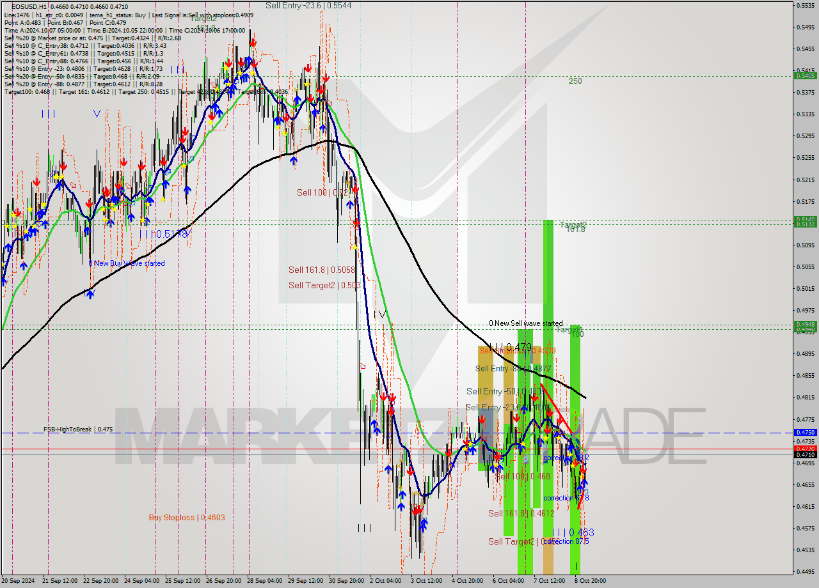
Task: Select the '0 New Buy wave started' text
Action: coord(127,263)
